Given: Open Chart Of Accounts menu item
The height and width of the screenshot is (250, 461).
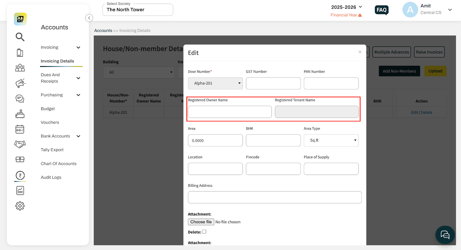Looking at the screenshot, I should [x=58, y=164].
